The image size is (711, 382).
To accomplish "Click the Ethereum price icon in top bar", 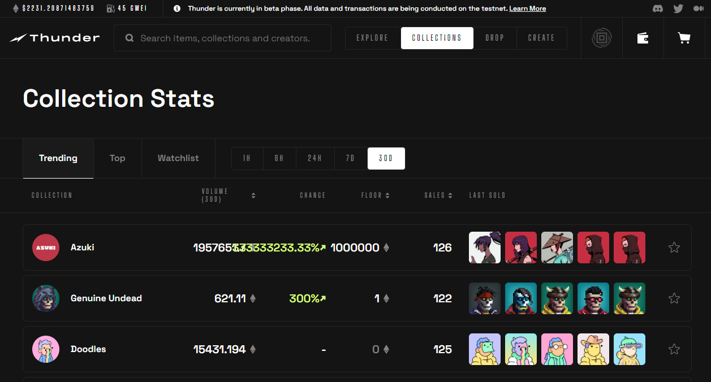I will tap(16, 8).
